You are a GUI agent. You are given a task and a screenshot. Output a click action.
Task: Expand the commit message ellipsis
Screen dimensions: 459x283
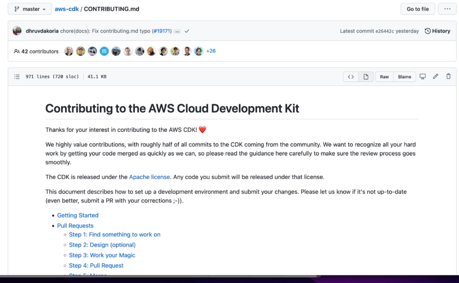pyautogui.click(x=177, y=31)
